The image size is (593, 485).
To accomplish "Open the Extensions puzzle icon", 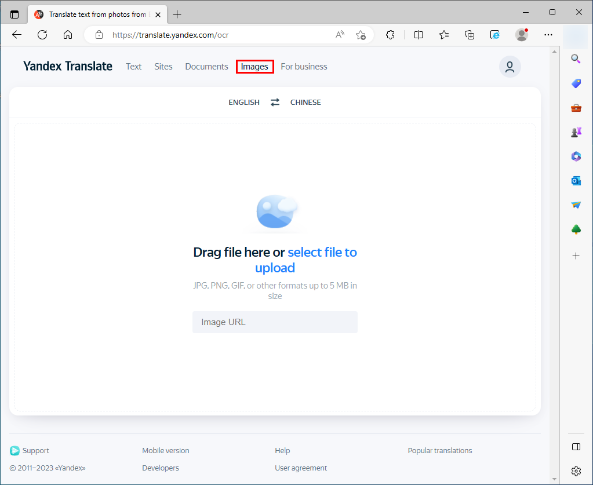I will click(x=390, y=35).
